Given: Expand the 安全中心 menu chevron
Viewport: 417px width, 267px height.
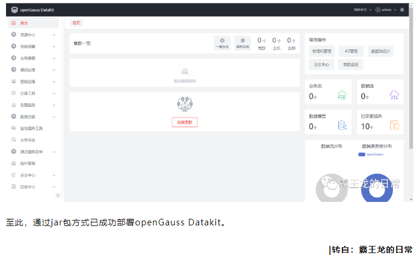Looking at the screenshot, I should [54, 175].
